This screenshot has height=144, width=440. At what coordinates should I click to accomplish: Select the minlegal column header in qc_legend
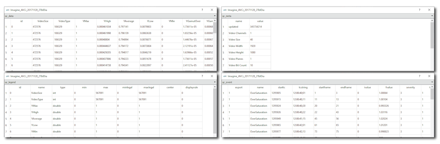[127, 88]
